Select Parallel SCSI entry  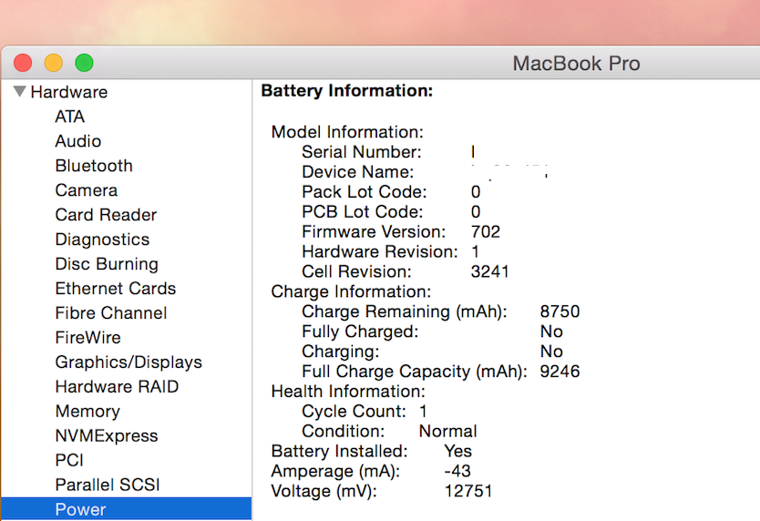(x=108, y=485)
